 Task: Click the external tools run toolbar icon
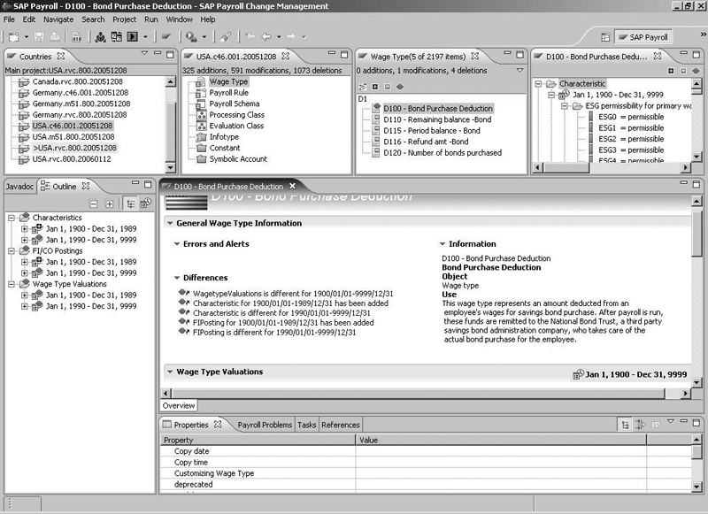(191, 37)
